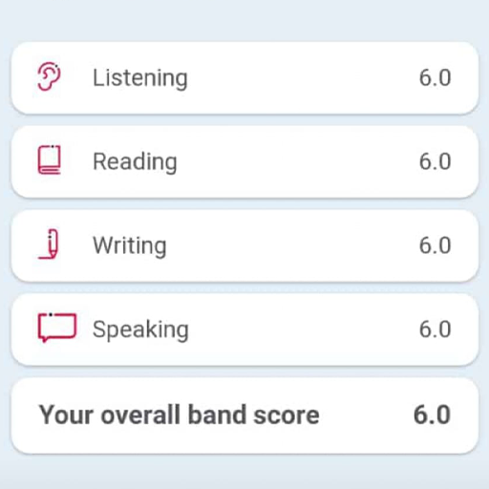Open the overall band score card

(x=244, y=415)
